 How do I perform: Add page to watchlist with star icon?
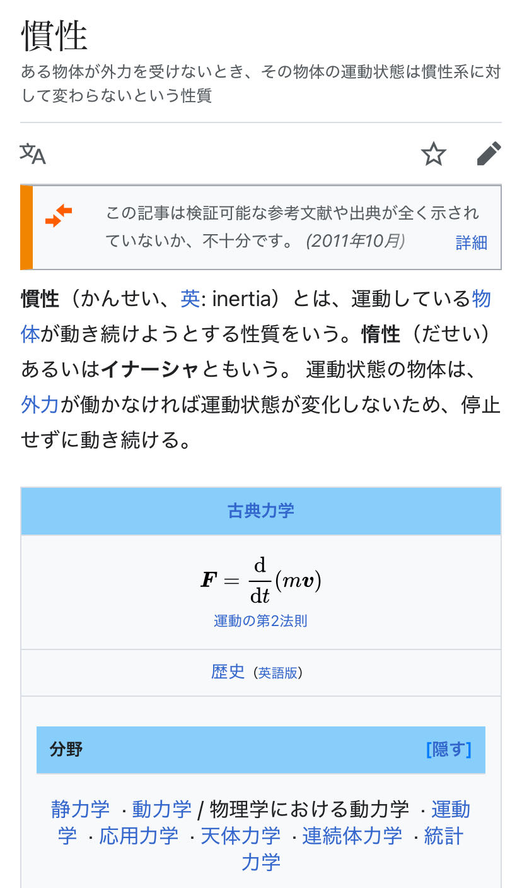tap(434, 154)
